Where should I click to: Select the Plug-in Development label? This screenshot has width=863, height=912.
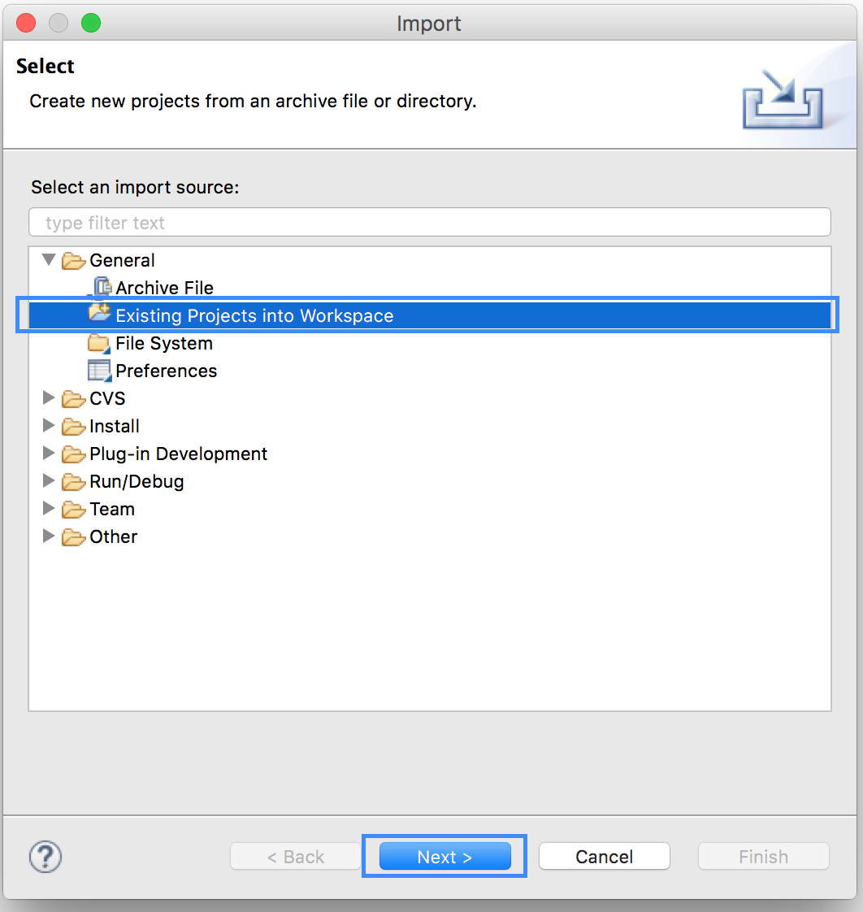tap(179, 454)
